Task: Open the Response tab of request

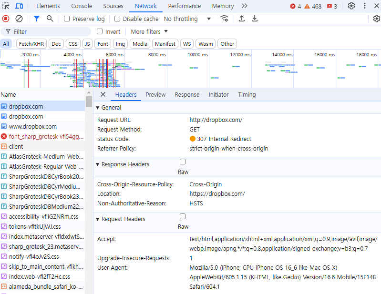Action: point(187,94)
